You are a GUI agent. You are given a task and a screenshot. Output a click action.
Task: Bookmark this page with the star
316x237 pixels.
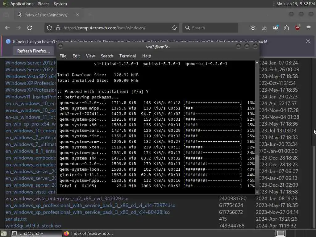pyautogui.click(x=174, y=28)
